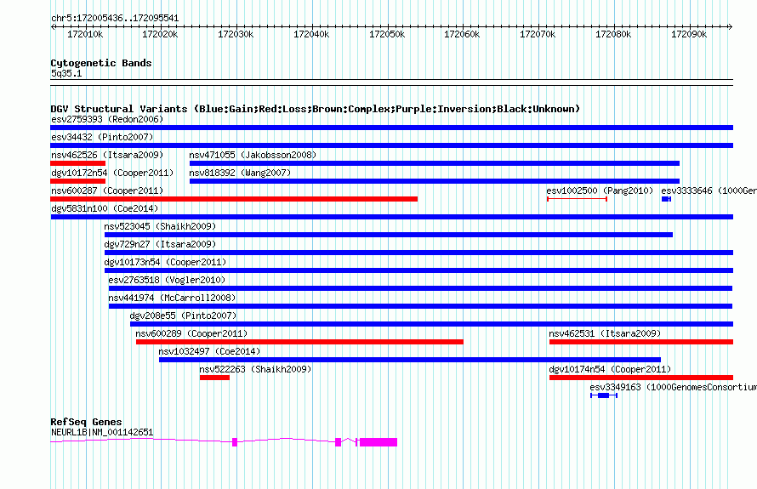Screen dimensions: 757x489
Task: Click the left arrow of the ruler
Action: click(53, 26)
